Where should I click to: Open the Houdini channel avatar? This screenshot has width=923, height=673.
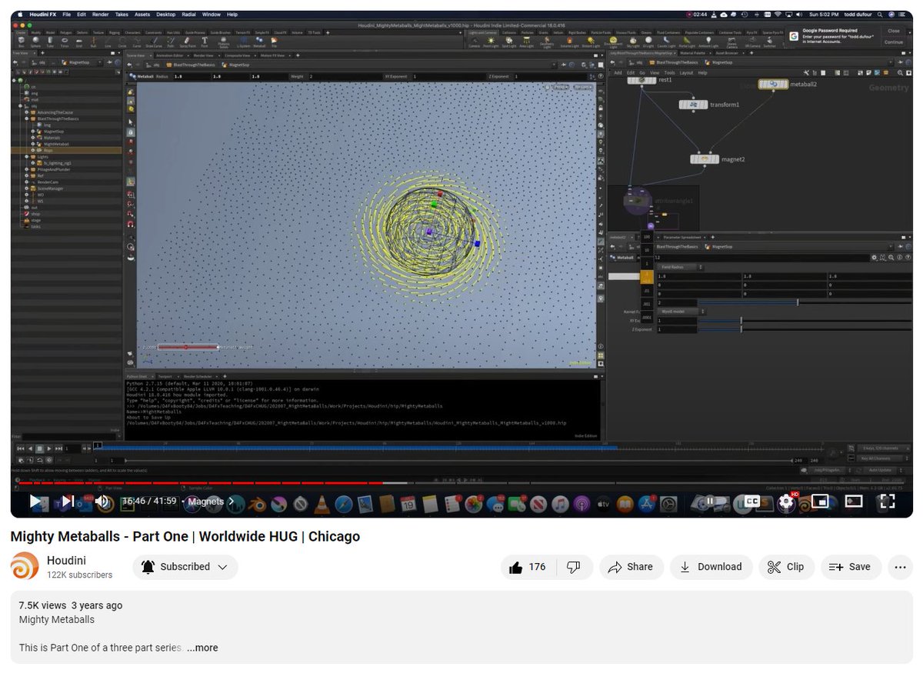click(x=25, y=566)
